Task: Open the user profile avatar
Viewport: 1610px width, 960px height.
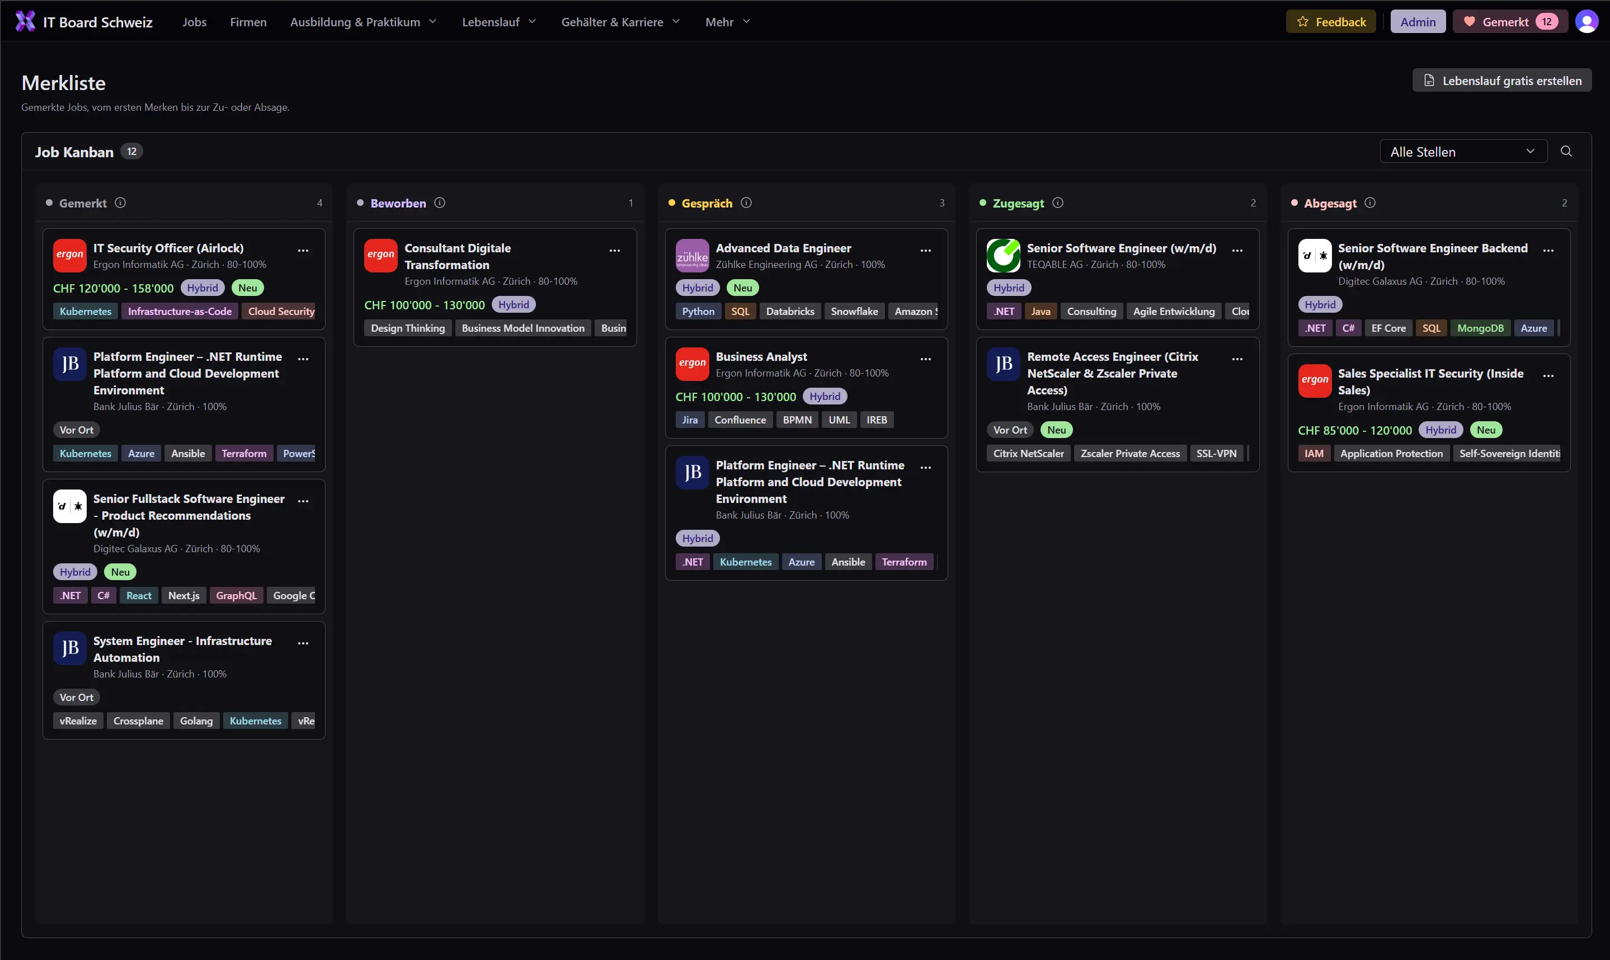Action: point(1587,21)
